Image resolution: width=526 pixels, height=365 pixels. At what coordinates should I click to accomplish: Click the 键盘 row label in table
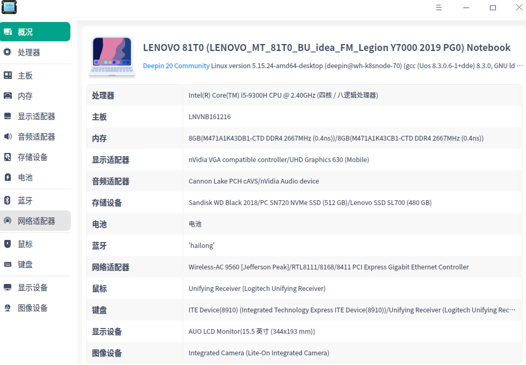(x=99, y=310)
